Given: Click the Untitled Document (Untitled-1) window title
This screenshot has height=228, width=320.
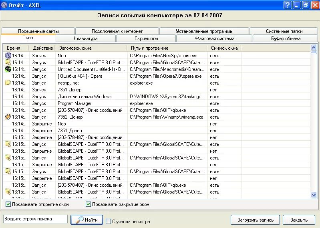Looking at the screenshot, I should pos(91,69).
